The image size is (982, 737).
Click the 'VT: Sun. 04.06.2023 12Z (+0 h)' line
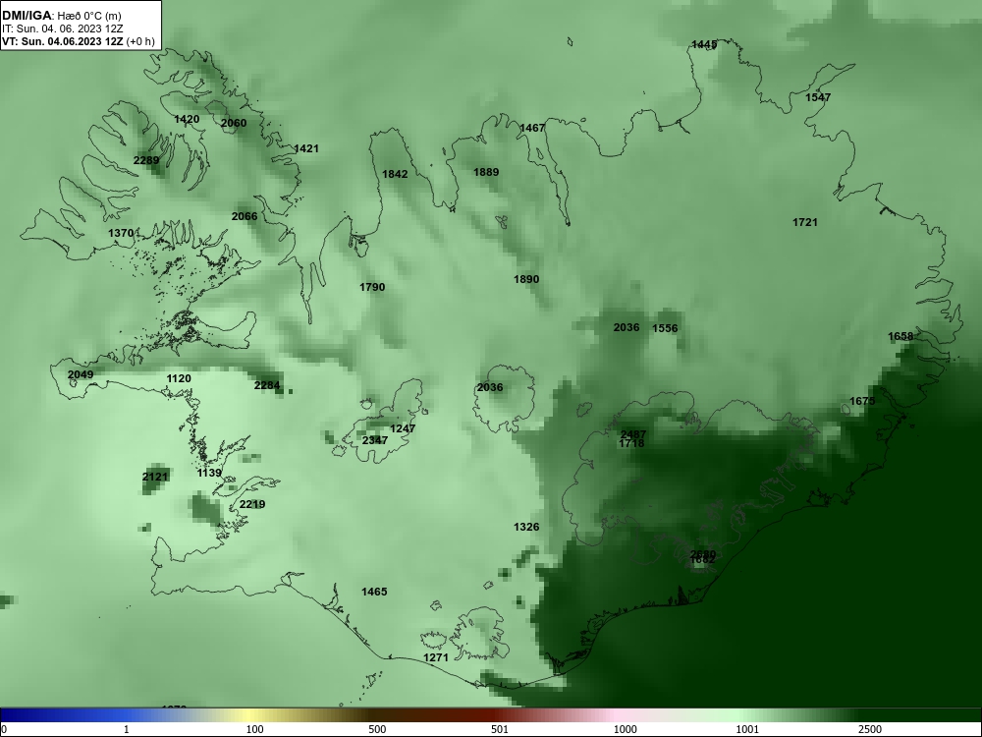[79, 42]
